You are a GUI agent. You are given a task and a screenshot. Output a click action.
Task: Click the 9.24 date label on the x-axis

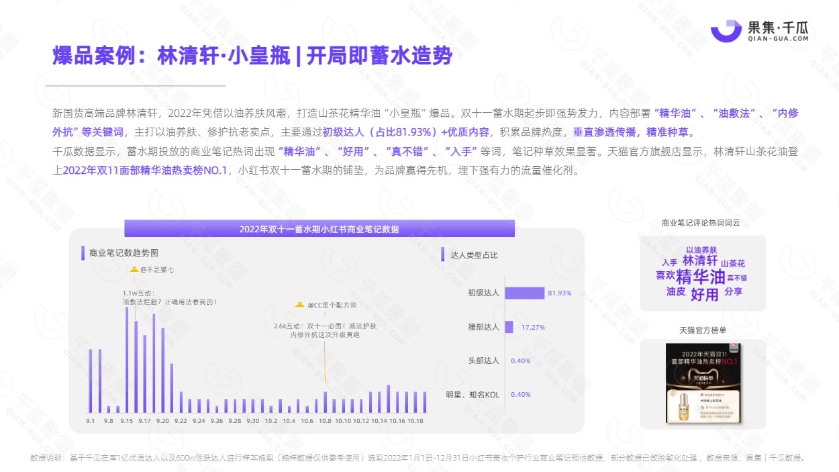199,421
